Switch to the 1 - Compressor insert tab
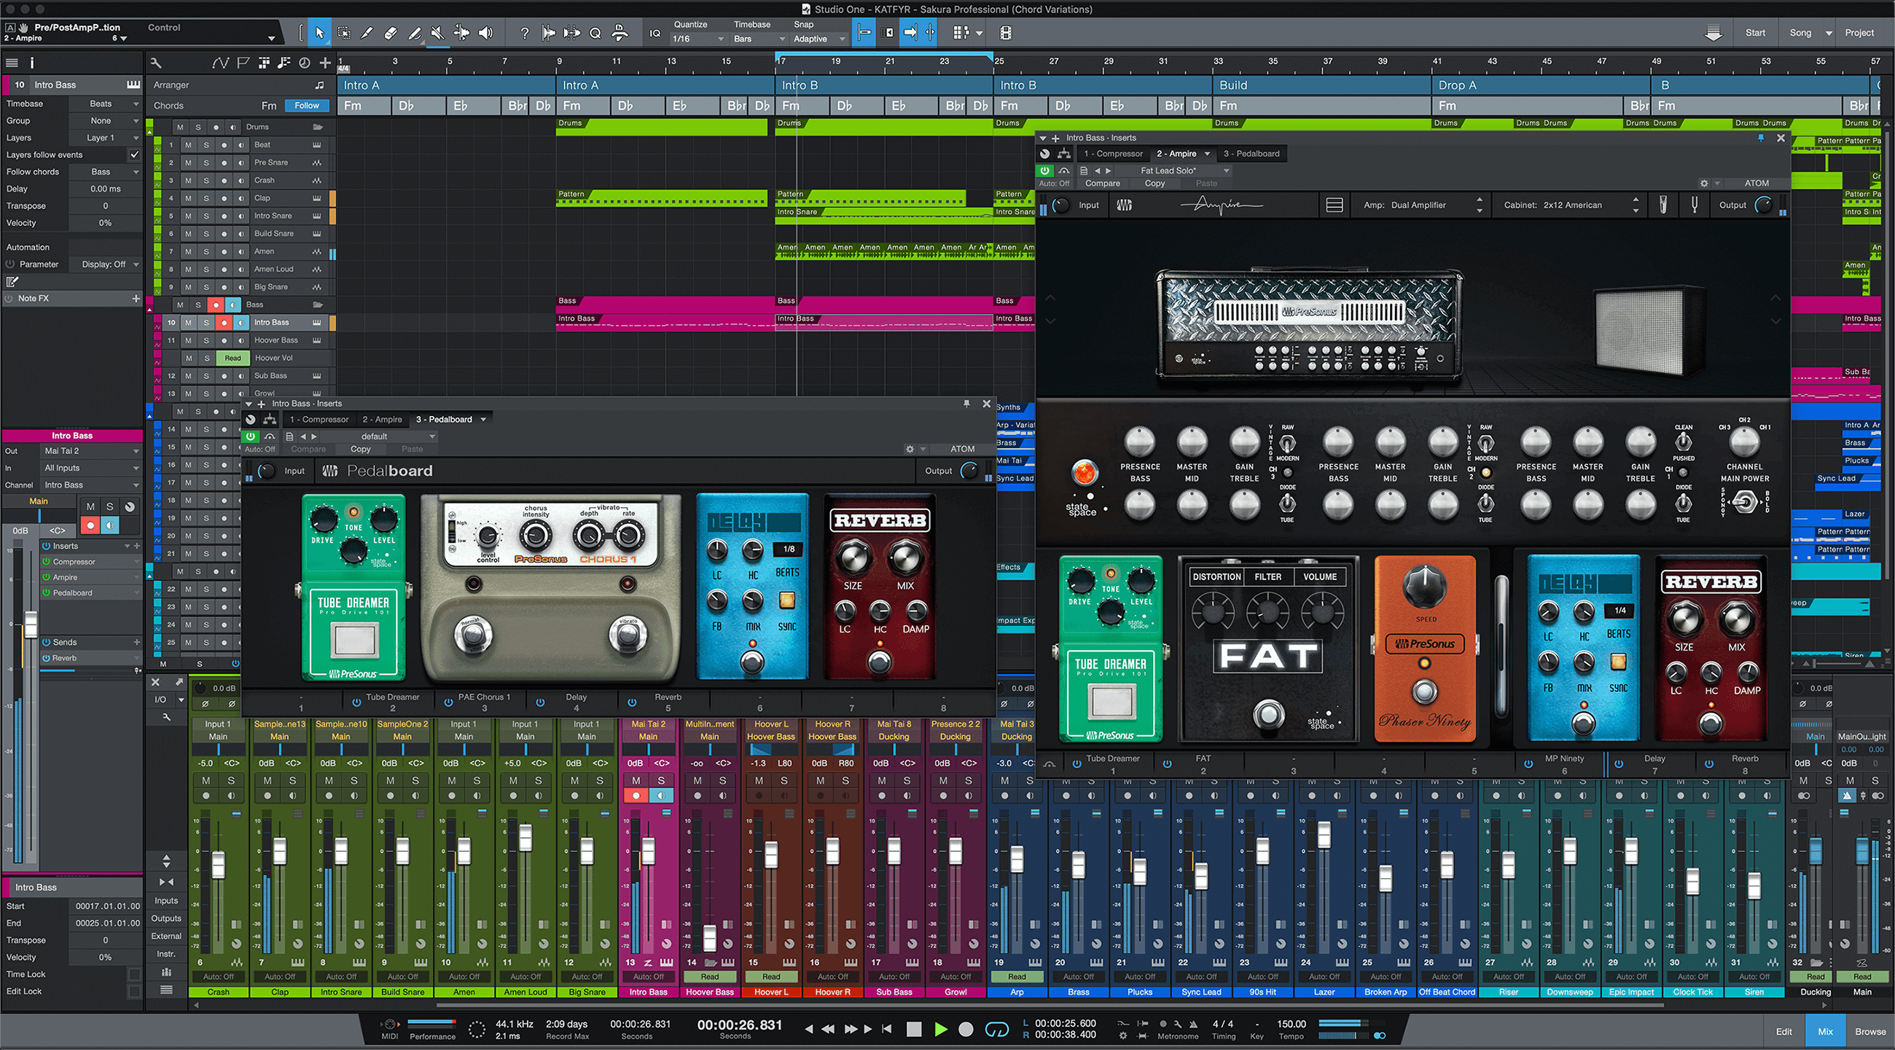The width and height of the screenshot is (1895, 1050). click(x=1113, y=153)
